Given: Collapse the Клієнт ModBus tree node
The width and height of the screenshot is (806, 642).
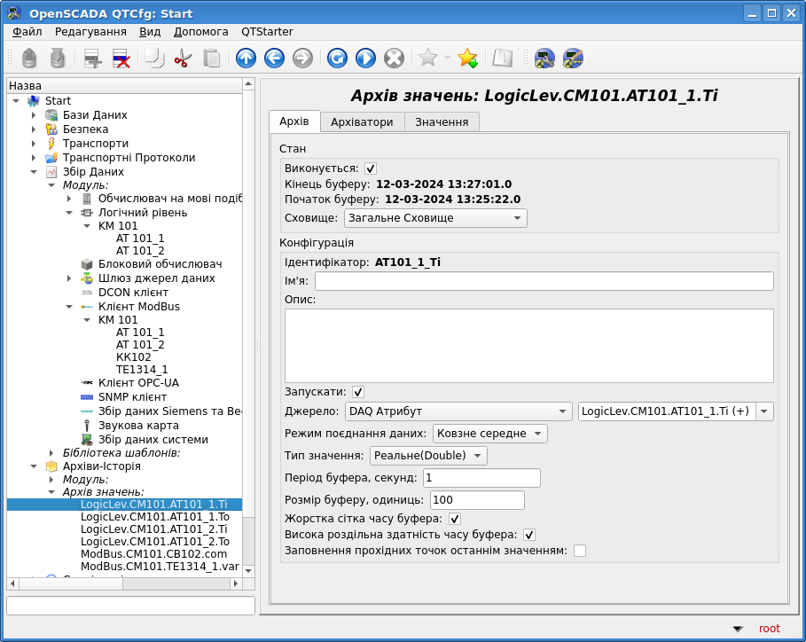Looking at the screenshot, I should pos(69,307).
